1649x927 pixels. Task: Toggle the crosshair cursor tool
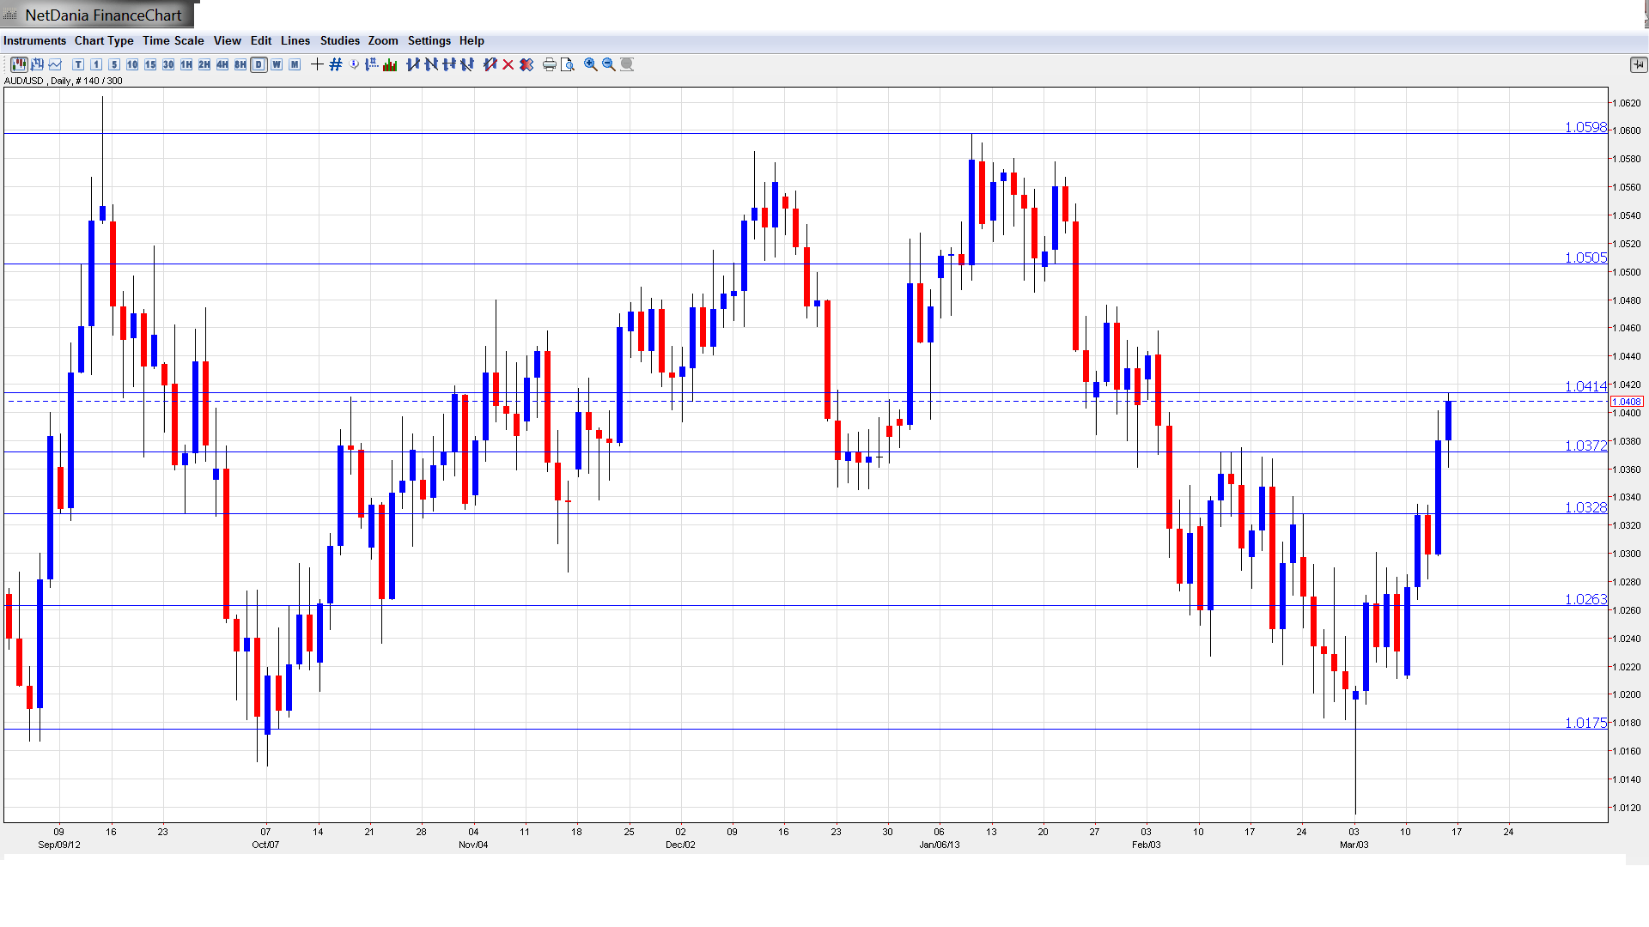317,64
